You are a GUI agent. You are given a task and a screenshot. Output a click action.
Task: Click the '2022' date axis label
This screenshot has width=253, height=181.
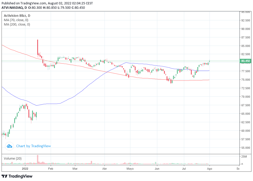tap(25, 169)
